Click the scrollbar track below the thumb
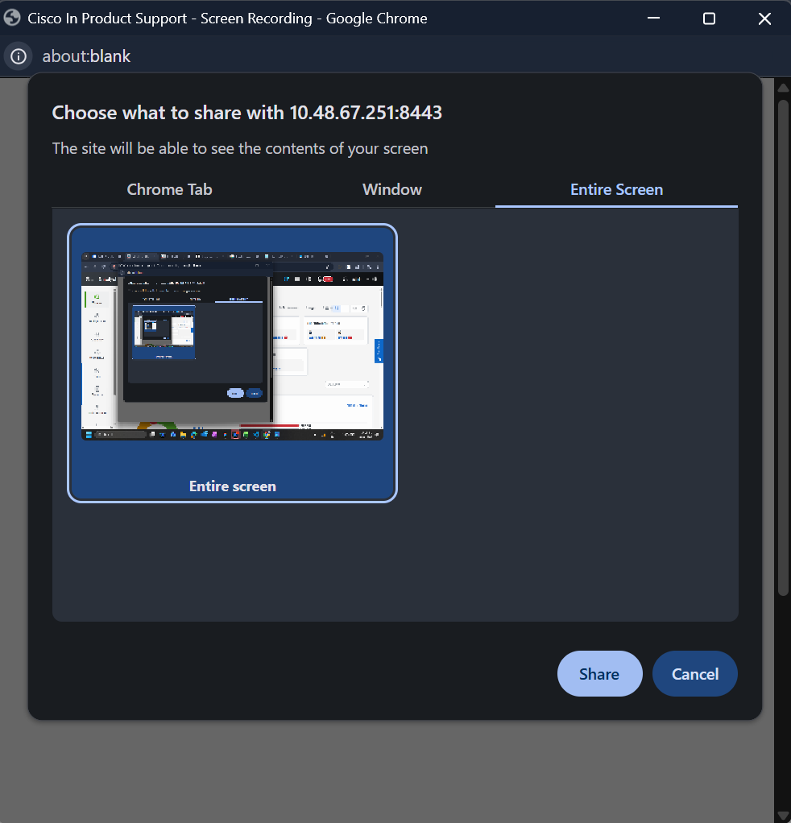This screenshot has height=823, width=791. coord(781,701)
